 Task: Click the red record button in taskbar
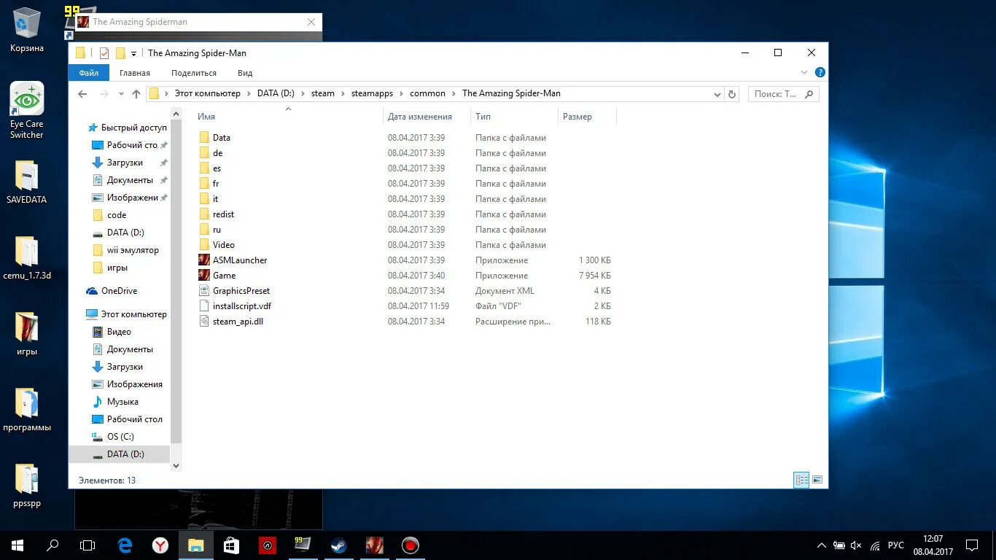coord(411,545)
